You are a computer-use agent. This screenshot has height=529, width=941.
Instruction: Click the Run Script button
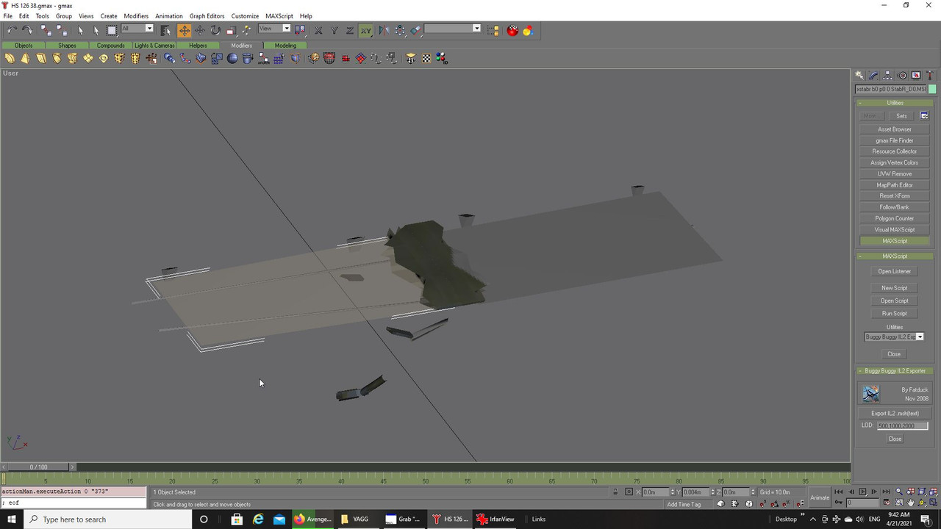coord(895,313)
